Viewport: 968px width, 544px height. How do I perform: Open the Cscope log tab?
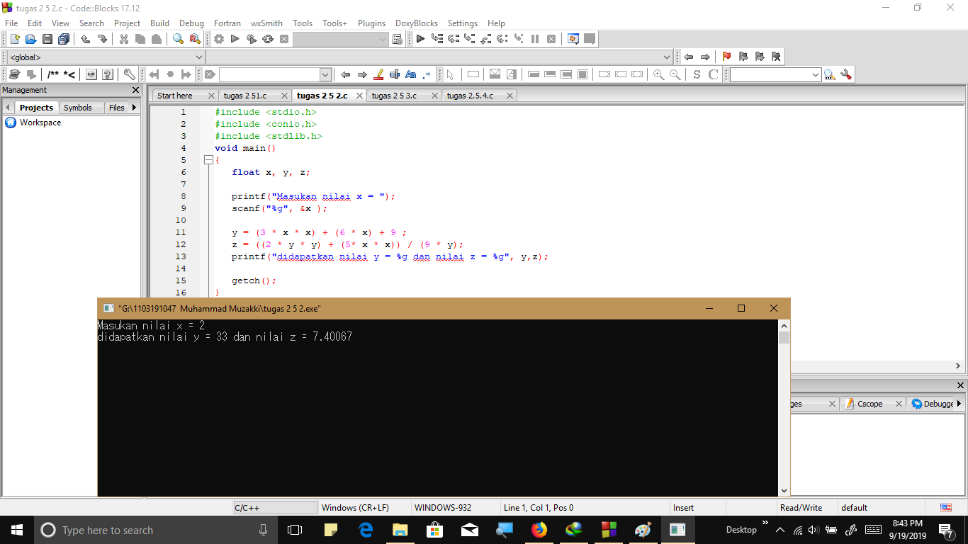tap(869, 404)
